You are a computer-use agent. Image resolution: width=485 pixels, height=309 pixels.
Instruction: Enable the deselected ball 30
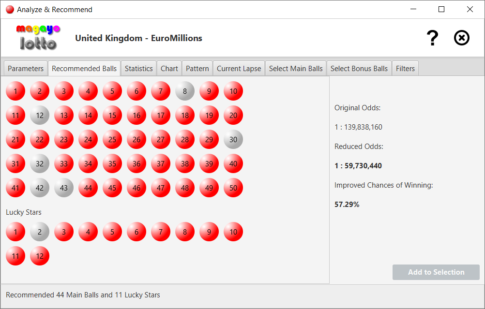(x=233, y=139)
